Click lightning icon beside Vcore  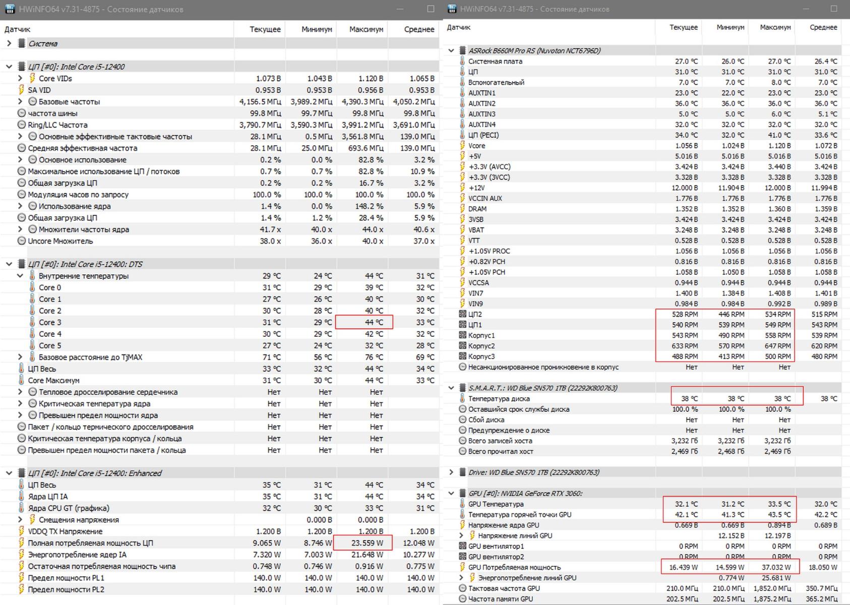click(x=462, y=145)
